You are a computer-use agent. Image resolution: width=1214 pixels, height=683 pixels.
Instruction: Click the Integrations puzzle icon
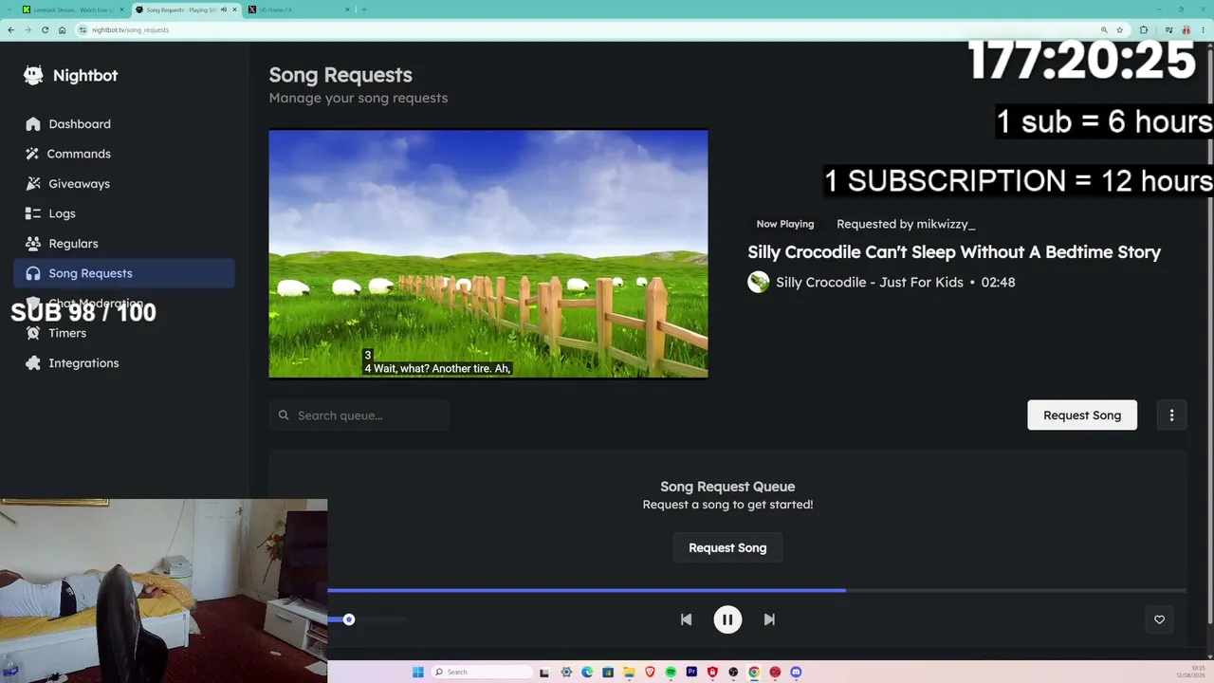click(x=33, y=363)
